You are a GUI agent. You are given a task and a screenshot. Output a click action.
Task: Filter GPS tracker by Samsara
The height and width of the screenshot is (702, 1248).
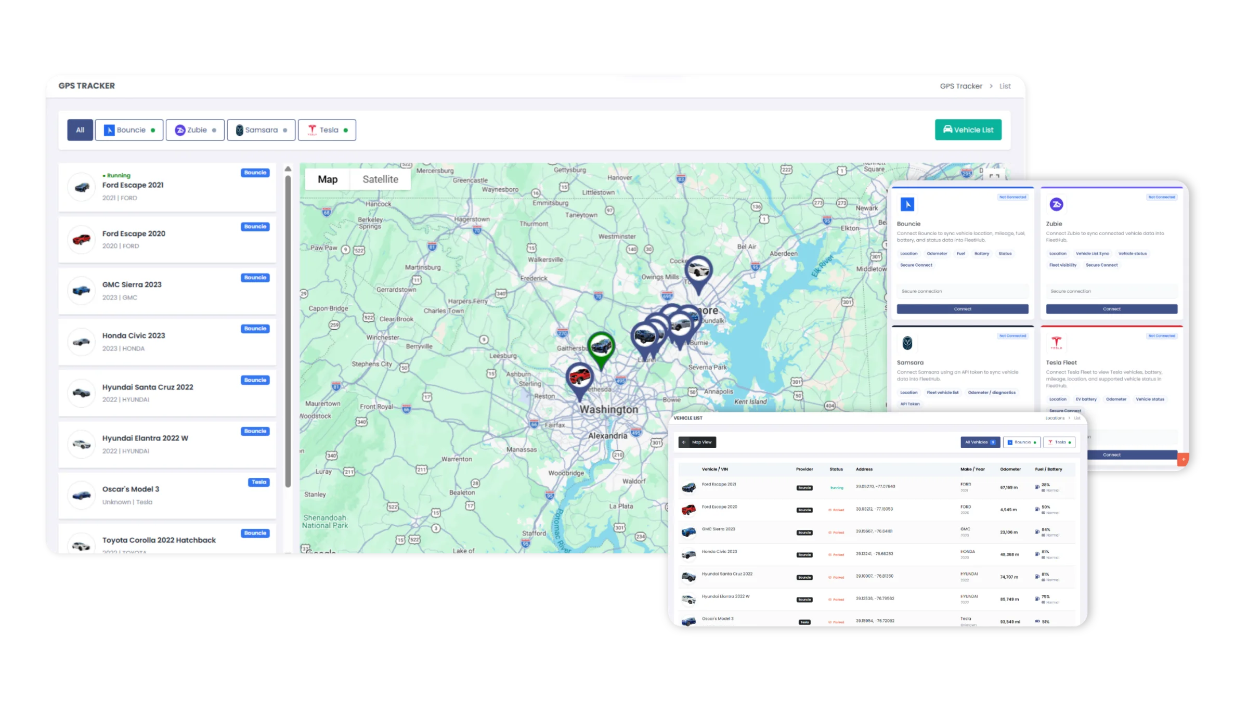tap(261, 130)
